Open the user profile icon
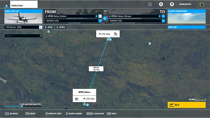210x118 pixels. (x=161, y=4)
